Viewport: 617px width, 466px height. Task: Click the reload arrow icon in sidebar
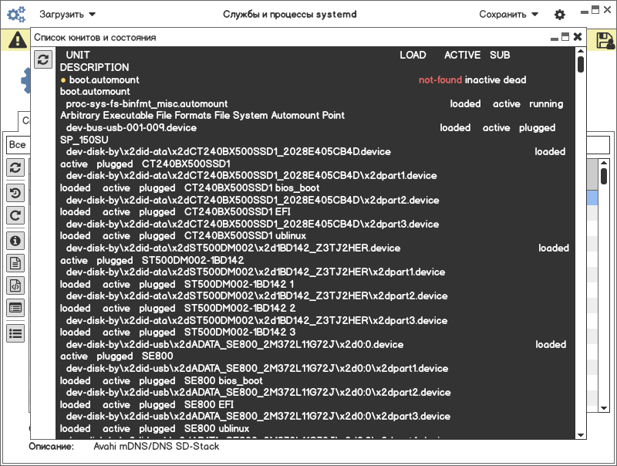tap(15, 215)
